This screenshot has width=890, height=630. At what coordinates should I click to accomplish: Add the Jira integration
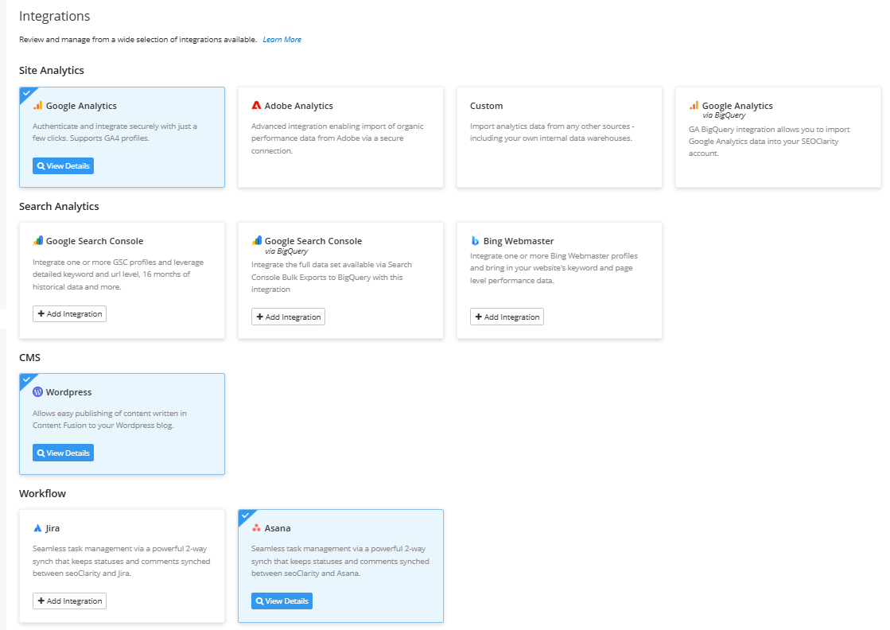(69, 601)
